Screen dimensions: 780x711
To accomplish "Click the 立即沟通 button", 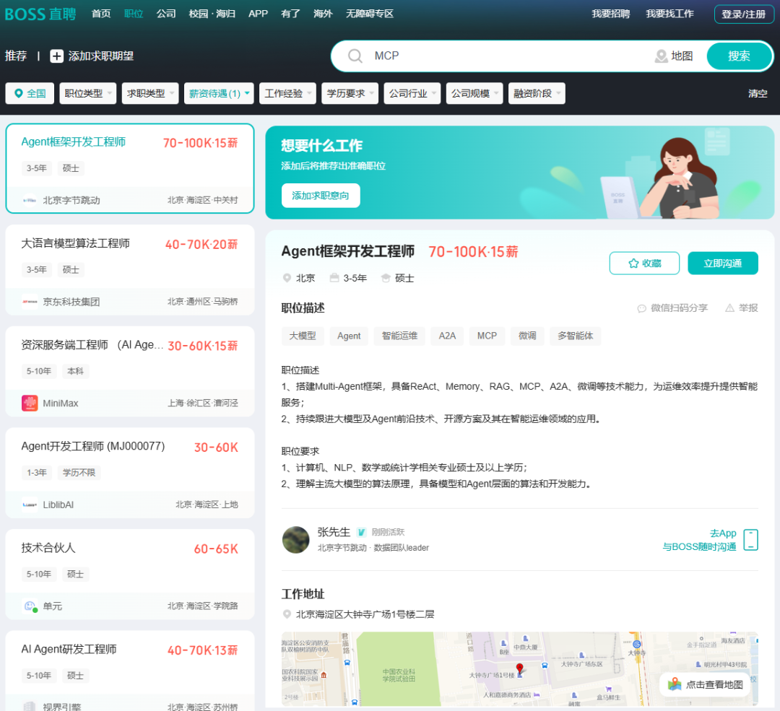I will [722, 263].
